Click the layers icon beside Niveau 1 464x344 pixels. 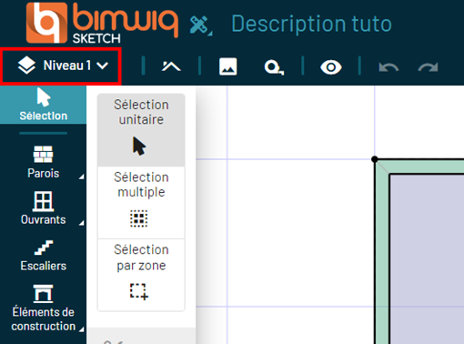point(26,66)
